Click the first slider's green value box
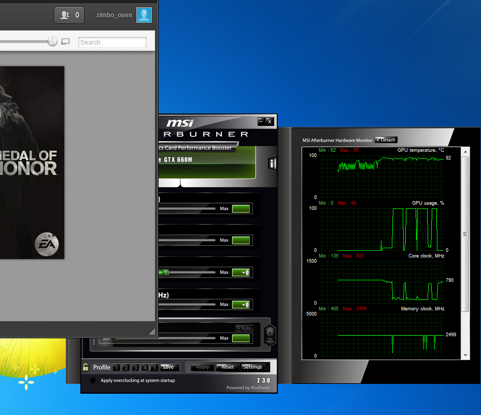Screen dimensions: 481x415 (241, 209)
